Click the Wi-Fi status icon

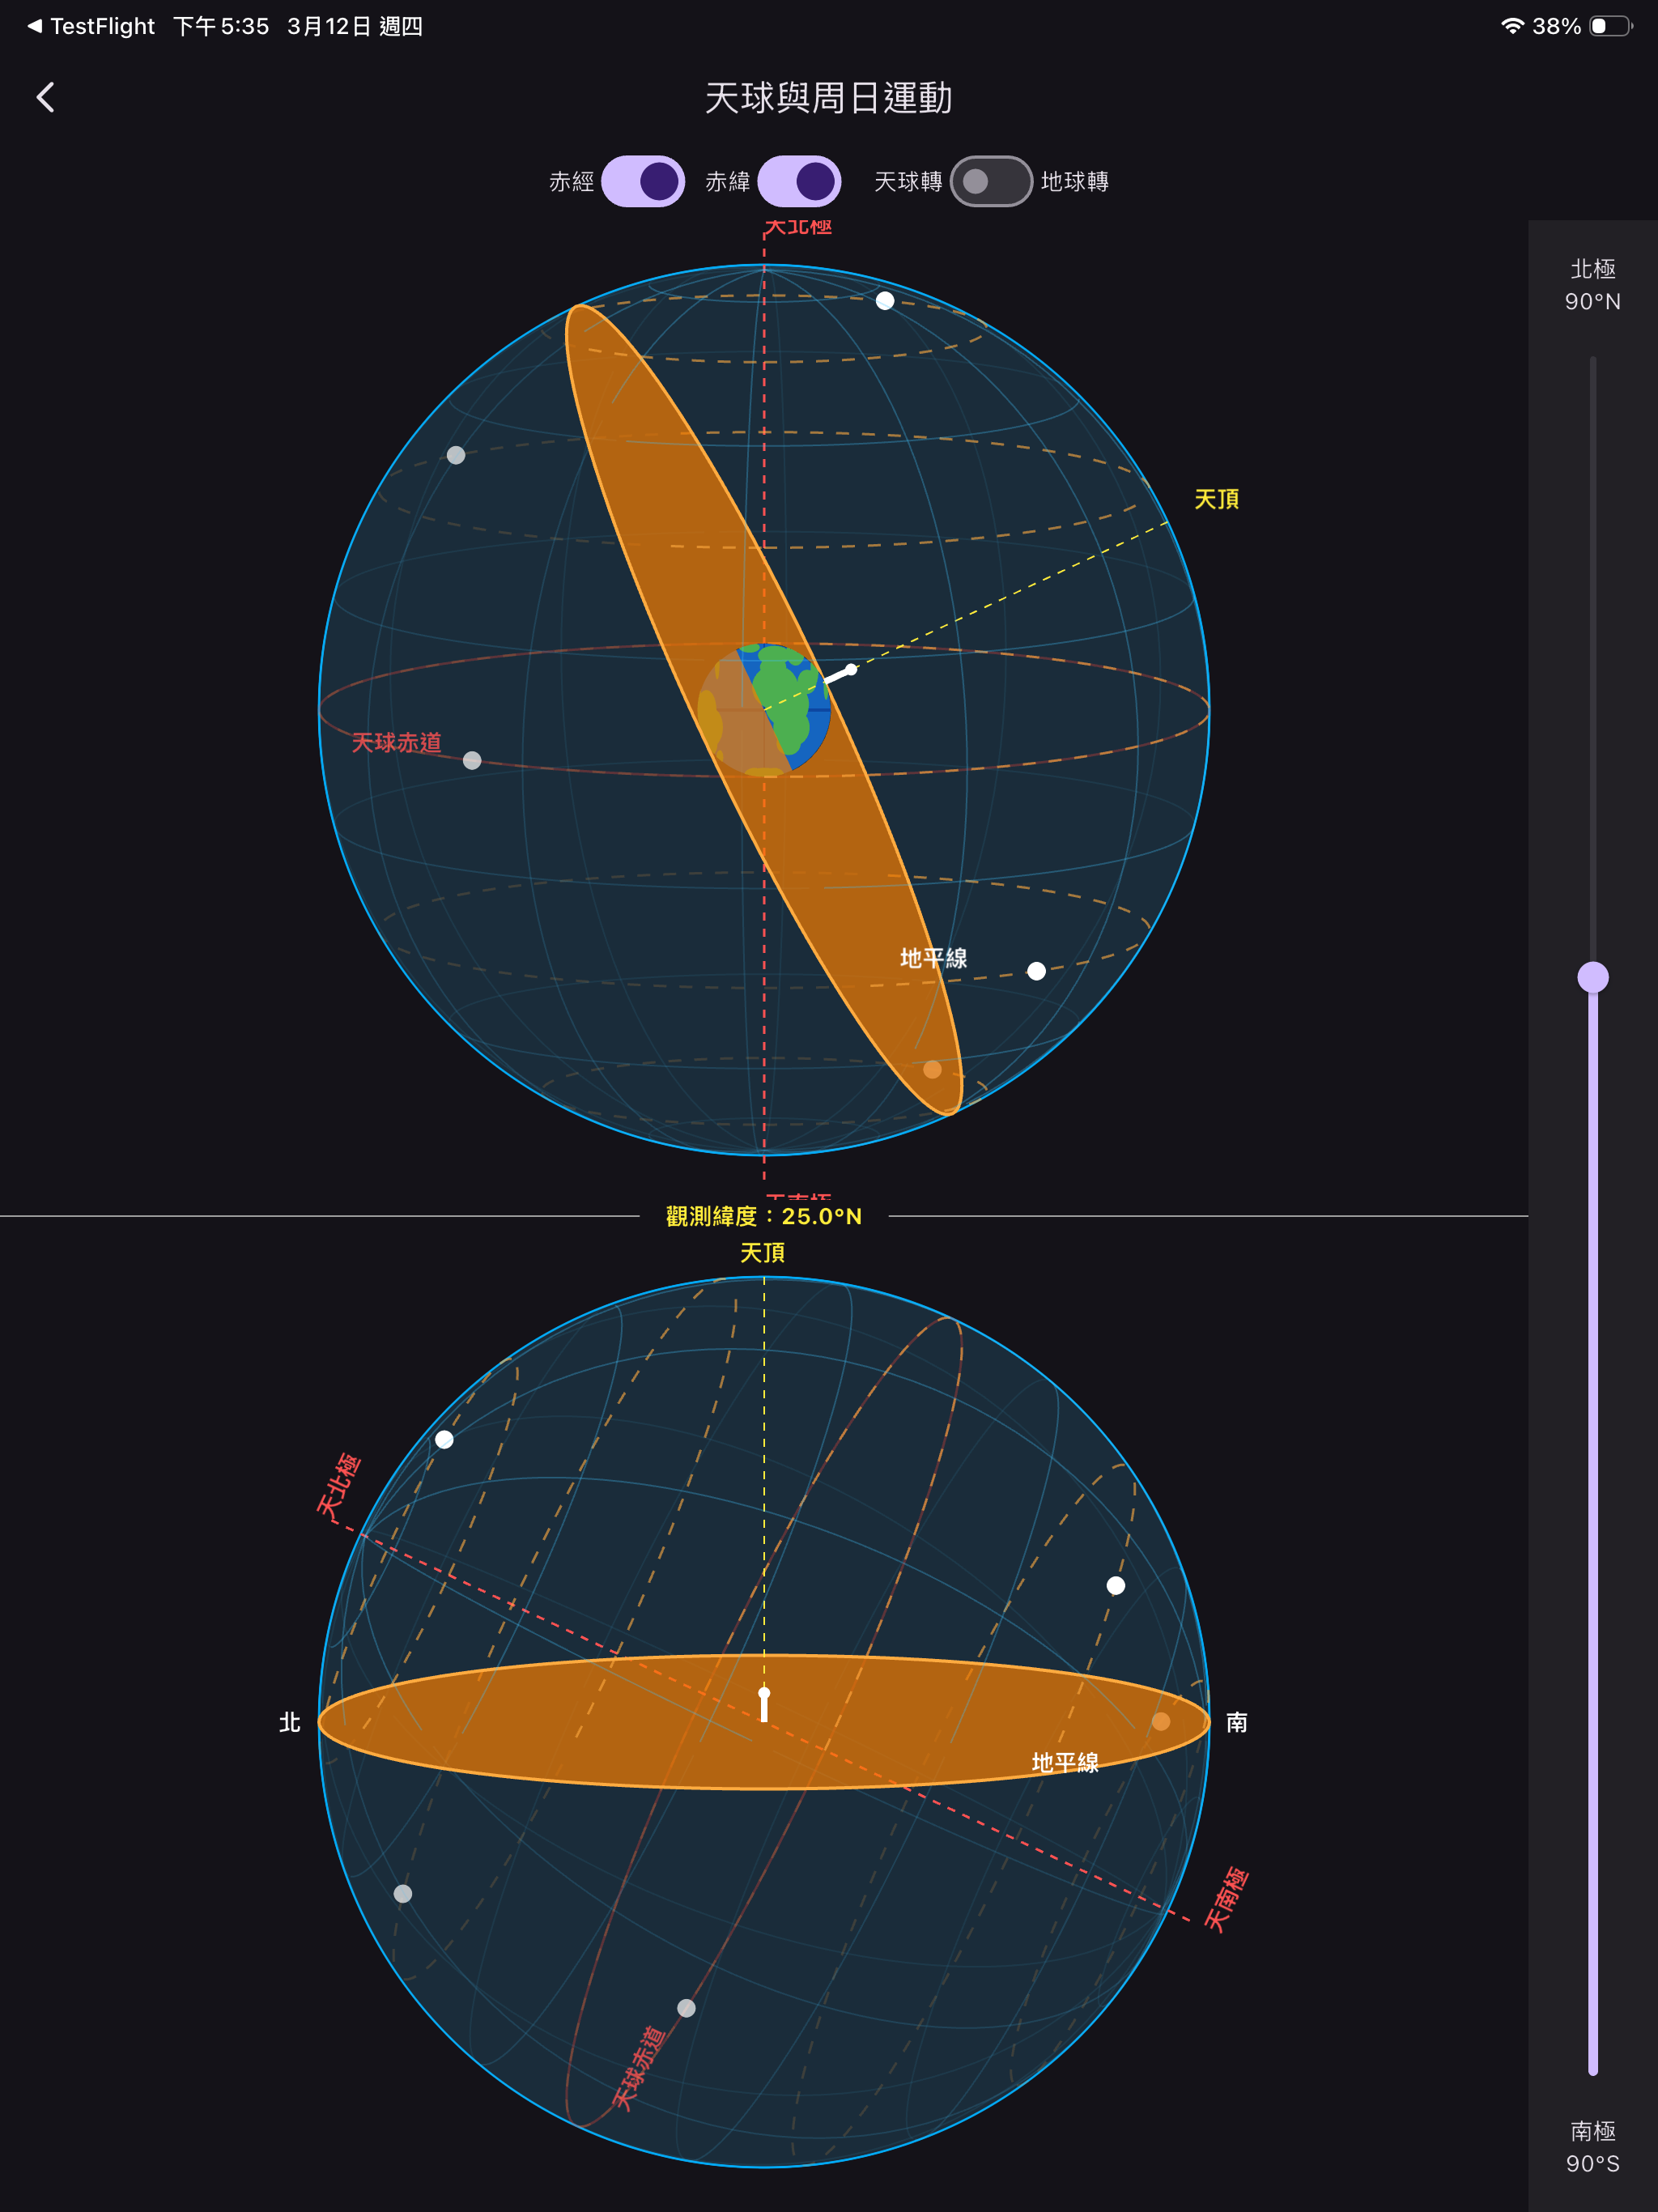pos(1512,26)
